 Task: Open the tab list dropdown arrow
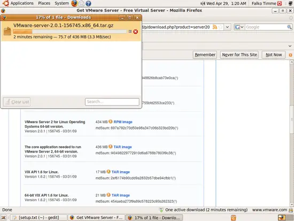tap(290, 46)
